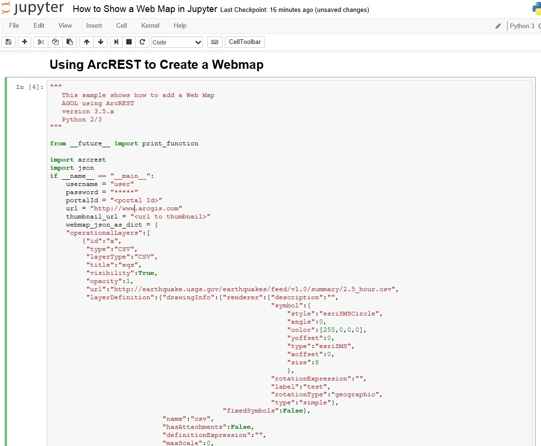Click the password assignment line
The width and height of the screenshot is (541, 446).
click(102, 193)
